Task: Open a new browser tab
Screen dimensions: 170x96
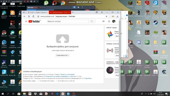Action: (x=73, y=13)
